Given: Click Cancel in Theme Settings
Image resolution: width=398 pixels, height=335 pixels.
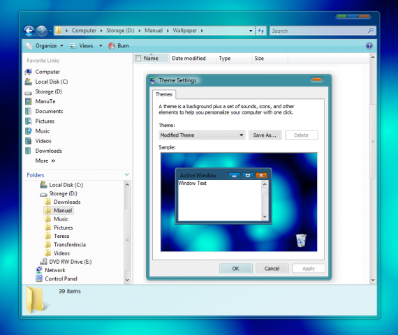Looking at the screenshot, I should click(x=272, y=269).
